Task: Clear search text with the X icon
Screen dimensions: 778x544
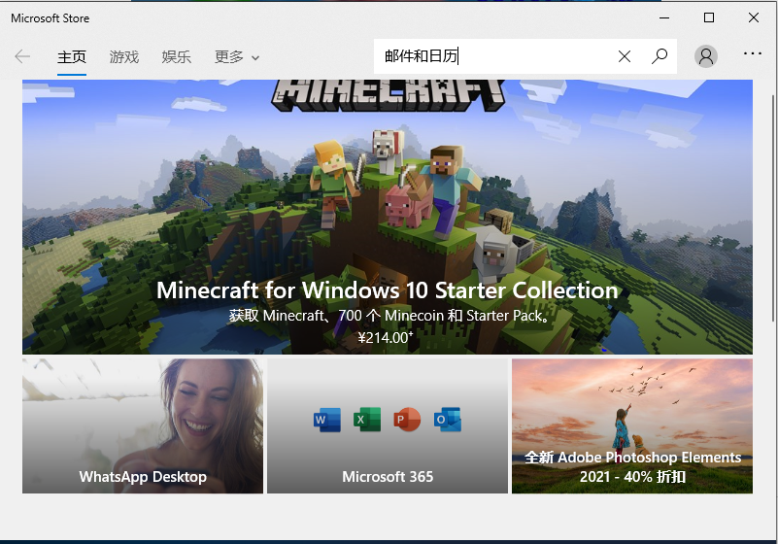Action: (625, 56)
